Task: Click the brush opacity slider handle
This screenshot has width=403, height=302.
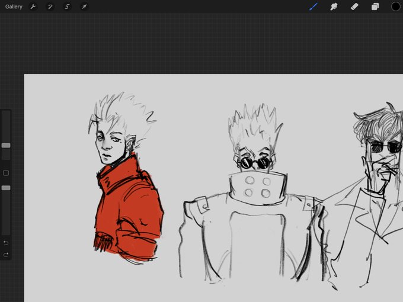Action: click(x=6, y=188)
